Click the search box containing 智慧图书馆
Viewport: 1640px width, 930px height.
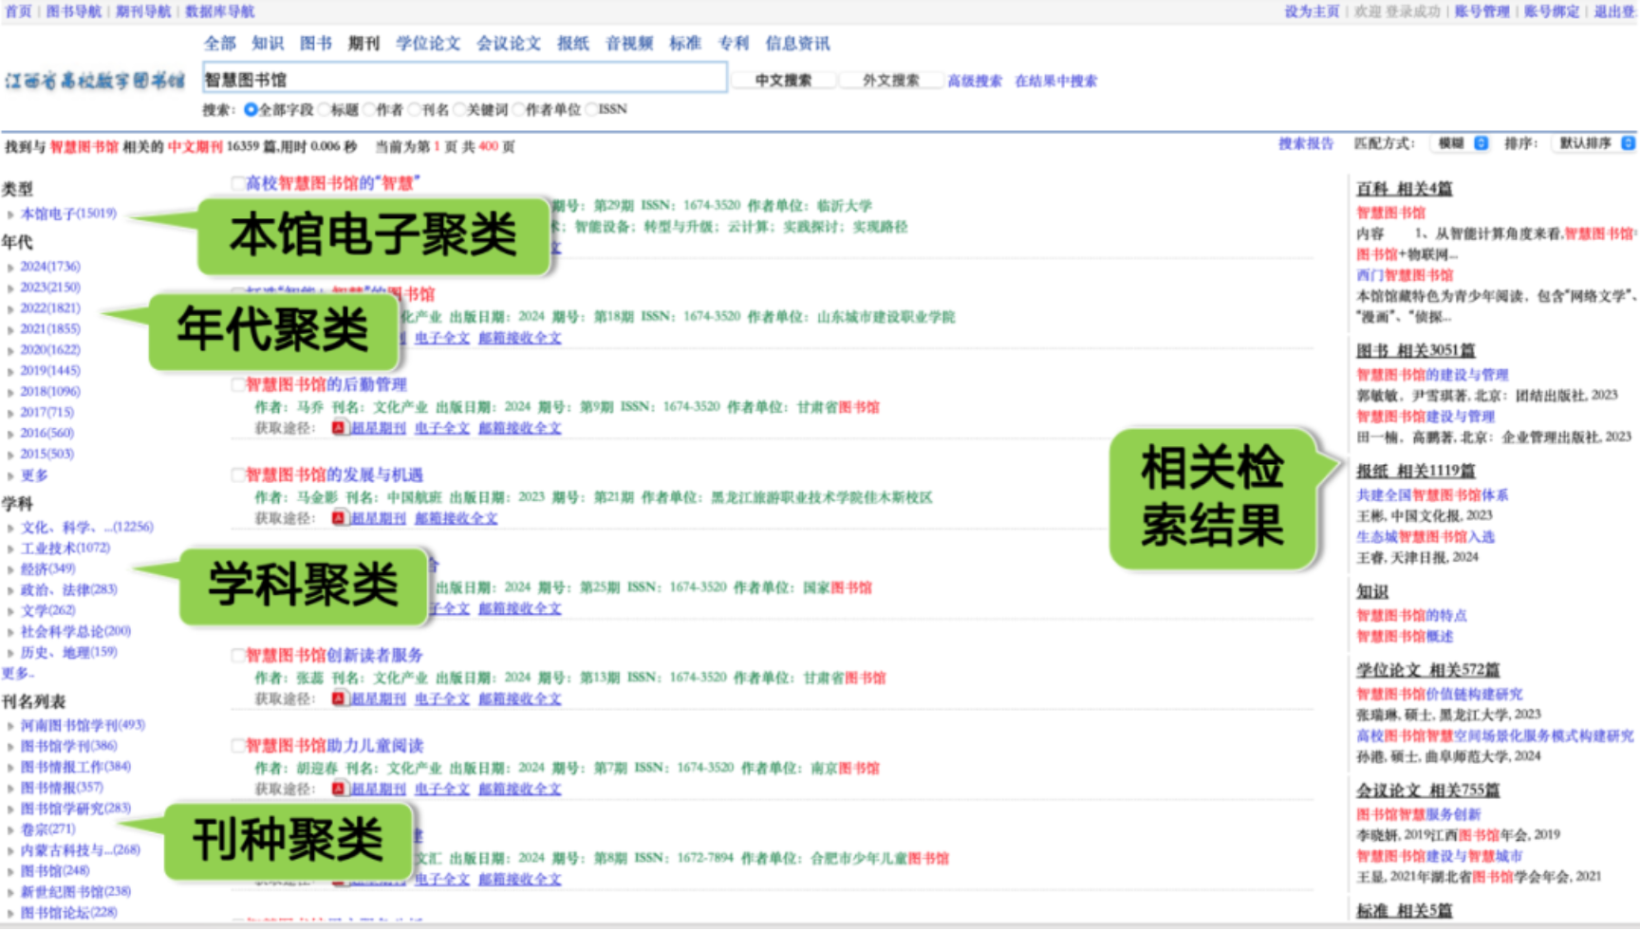[464, 80]
